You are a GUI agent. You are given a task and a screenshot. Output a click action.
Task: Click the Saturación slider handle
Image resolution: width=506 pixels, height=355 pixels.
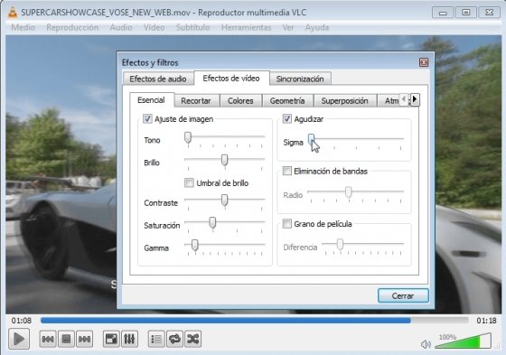click(x=212, y=223)
